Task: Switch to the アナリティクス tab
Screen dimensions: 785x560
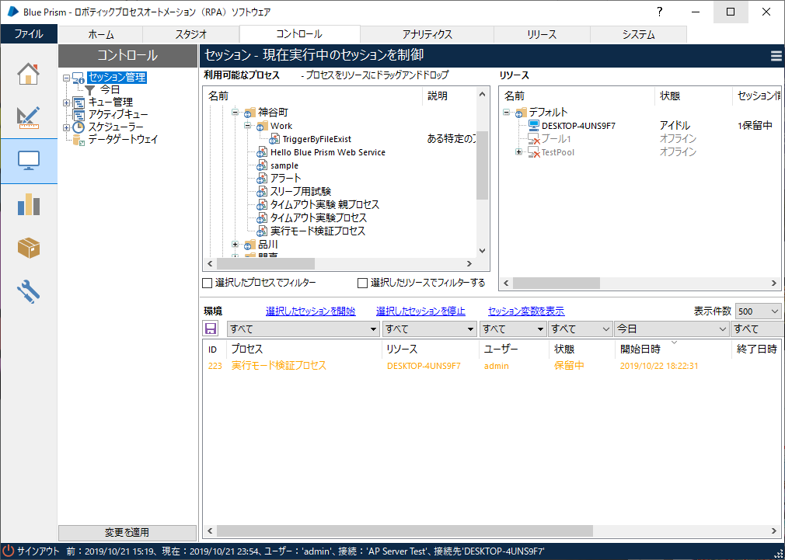Action: point(427,34)
